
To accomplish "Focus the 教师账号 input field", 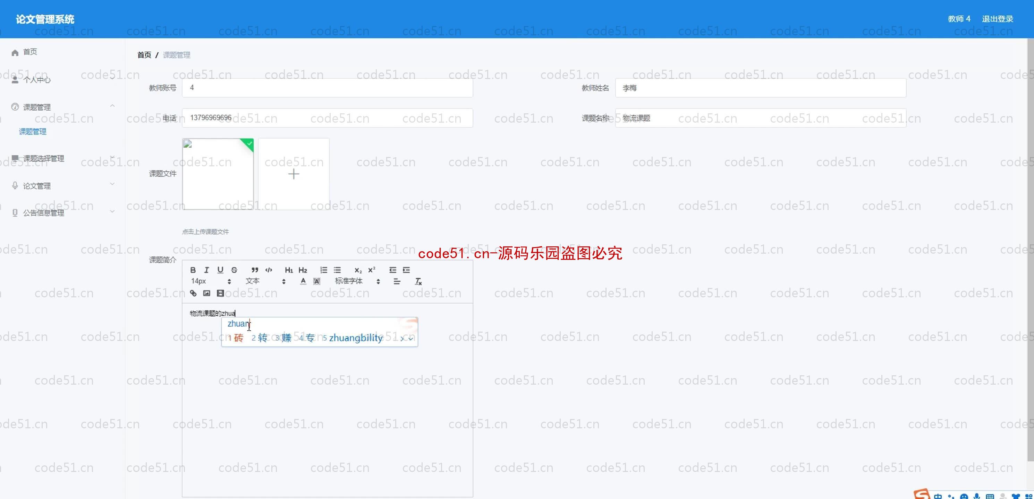I will pyautogui.click(x=327, y=88).
